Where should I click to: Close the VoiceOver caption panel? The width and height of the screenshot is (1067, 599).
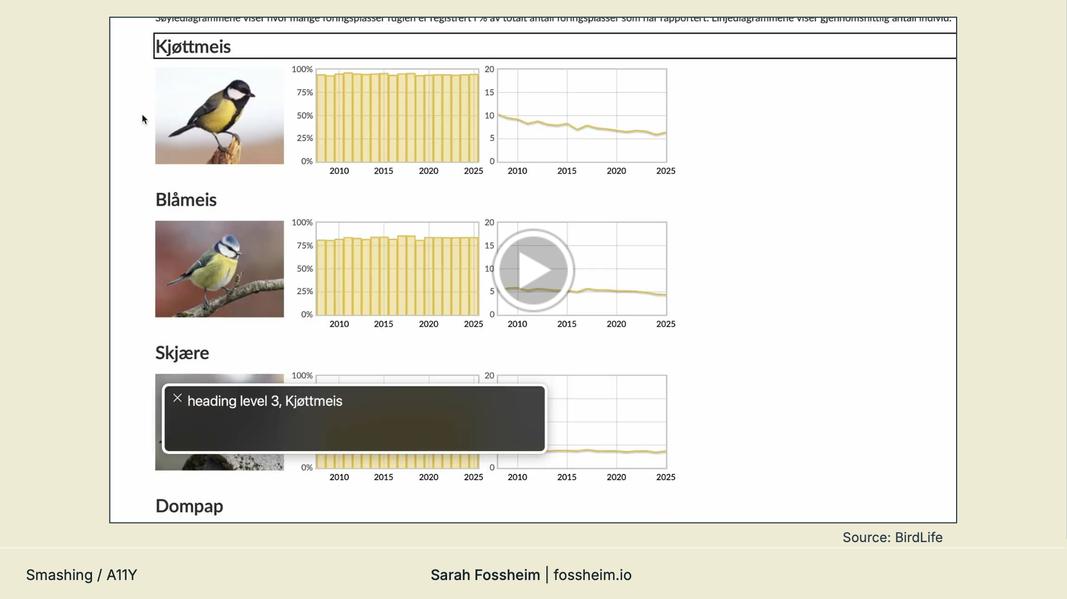pyautogui.click(x=177, y=398)
